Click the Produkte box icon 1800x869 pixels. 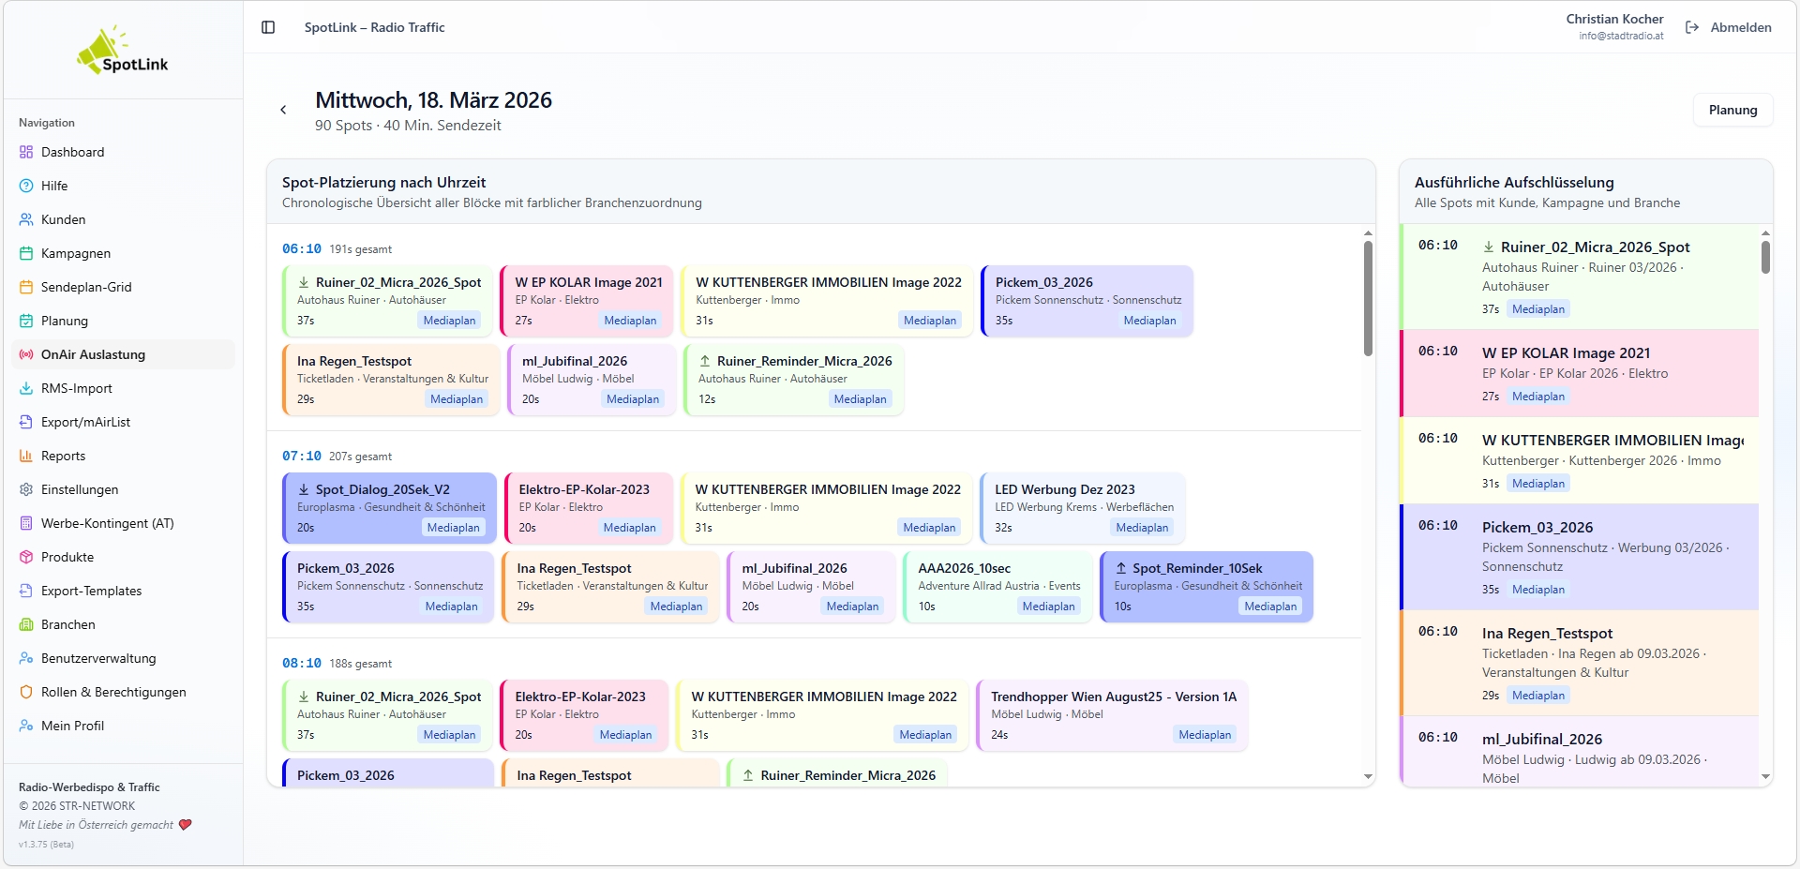tap(26, 557)
